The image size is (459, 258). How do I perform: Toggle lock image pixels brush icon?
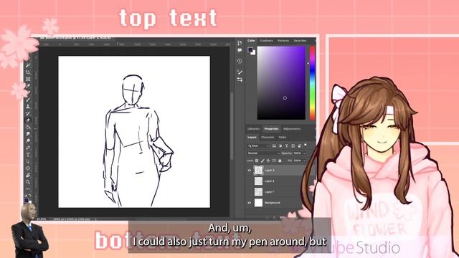point(262,161)
